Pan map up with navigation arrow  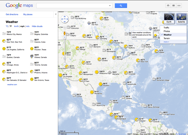pos(65,17)
